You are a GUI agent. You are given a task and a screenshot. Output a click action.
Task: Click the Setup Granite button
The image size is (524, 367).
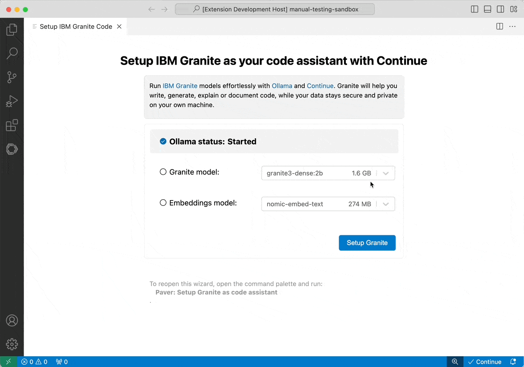367,243
